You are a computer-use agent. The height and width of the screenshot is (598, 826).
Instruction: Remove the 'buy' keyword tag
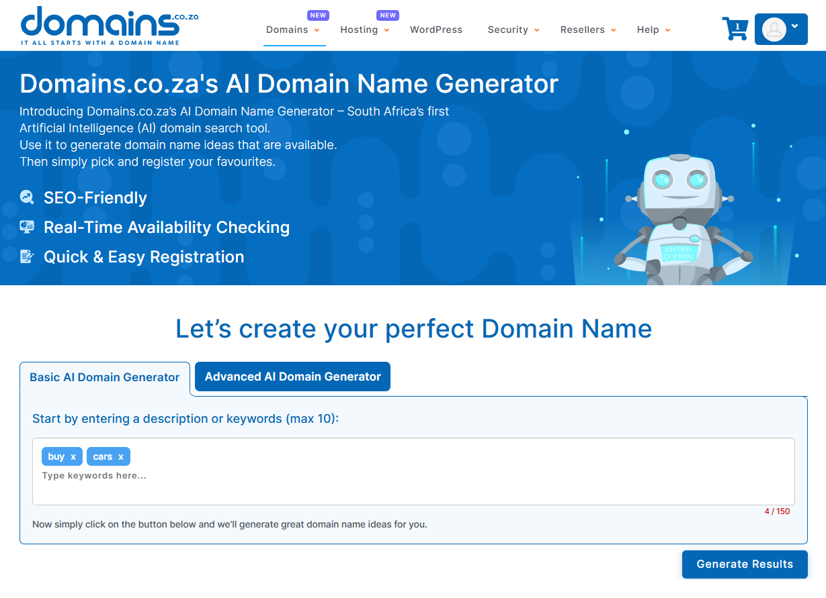(73, 456)
